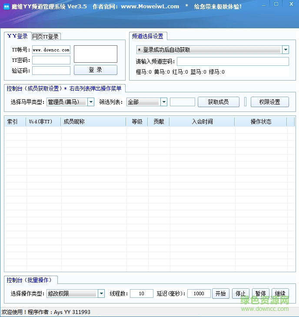Focus the 请输入频道密码 field
This screenshot has height=317, width=299.
(x=233, y=61)
